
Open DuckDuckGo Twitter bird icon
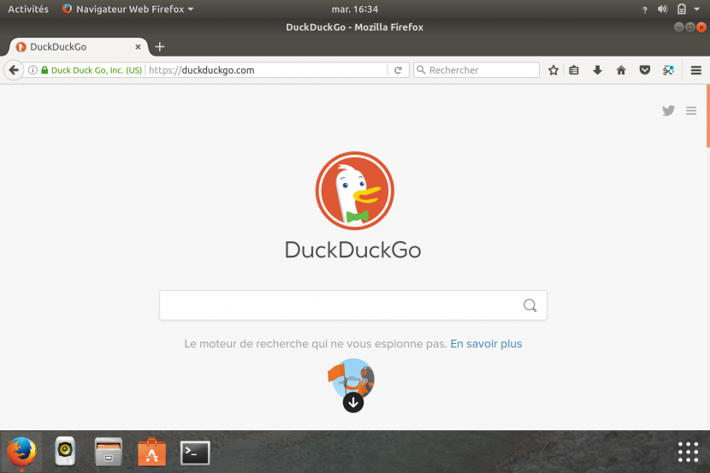668,110
